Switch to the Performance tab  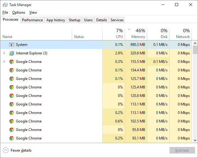tap(32, 20)
